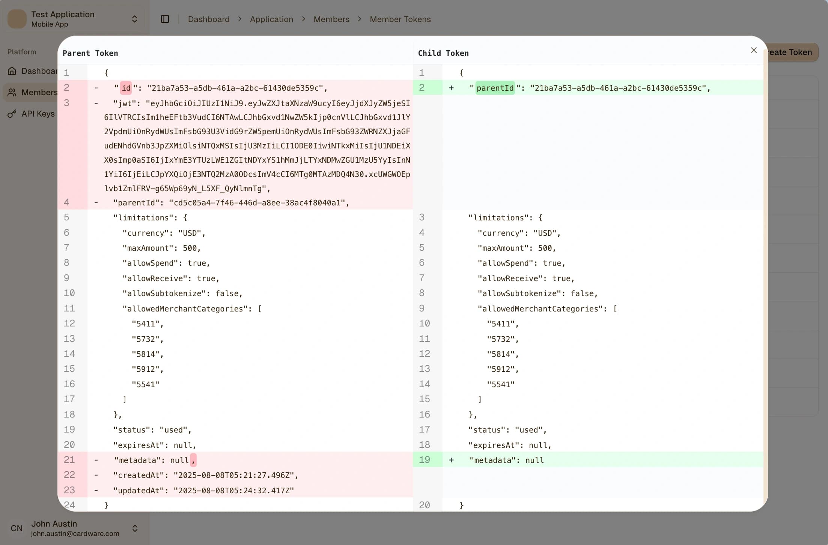
Task: Select Members using the people icon
Action: coord(12,92)
